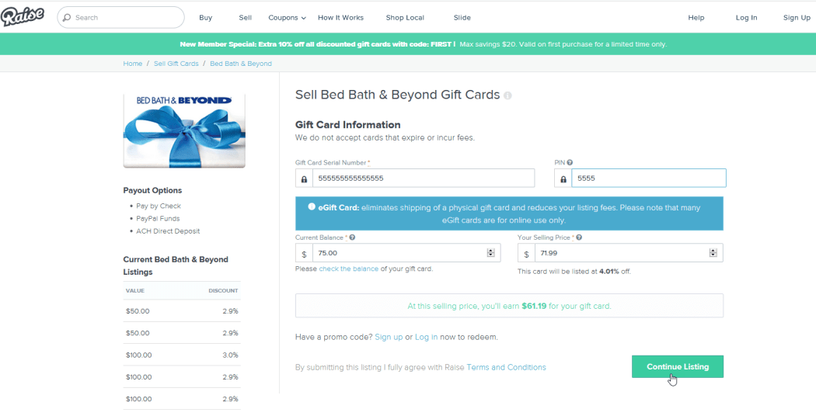816x416 pixels.
Task: Open the Sell menu item
Action: [245, 18]
